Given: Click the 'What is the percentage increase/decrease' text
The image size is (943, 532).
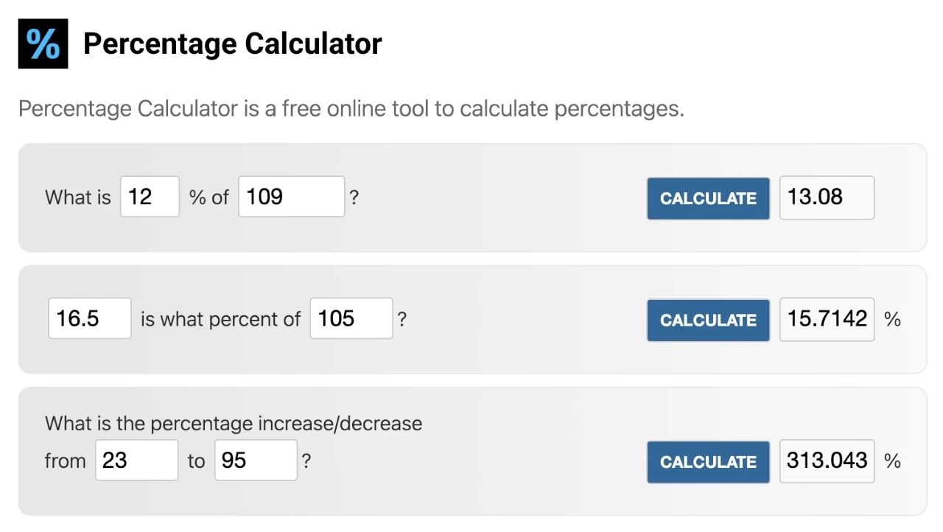Looking at the screenshot, I should [x=234, y=424].
